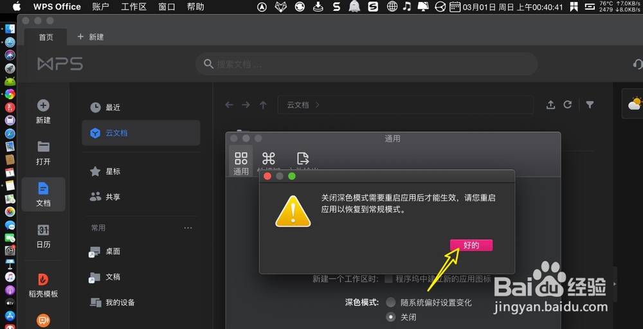This screenshot has height=329, width=643.
Task: Open 共享 shared documents
Action: (x=141, y=197)
